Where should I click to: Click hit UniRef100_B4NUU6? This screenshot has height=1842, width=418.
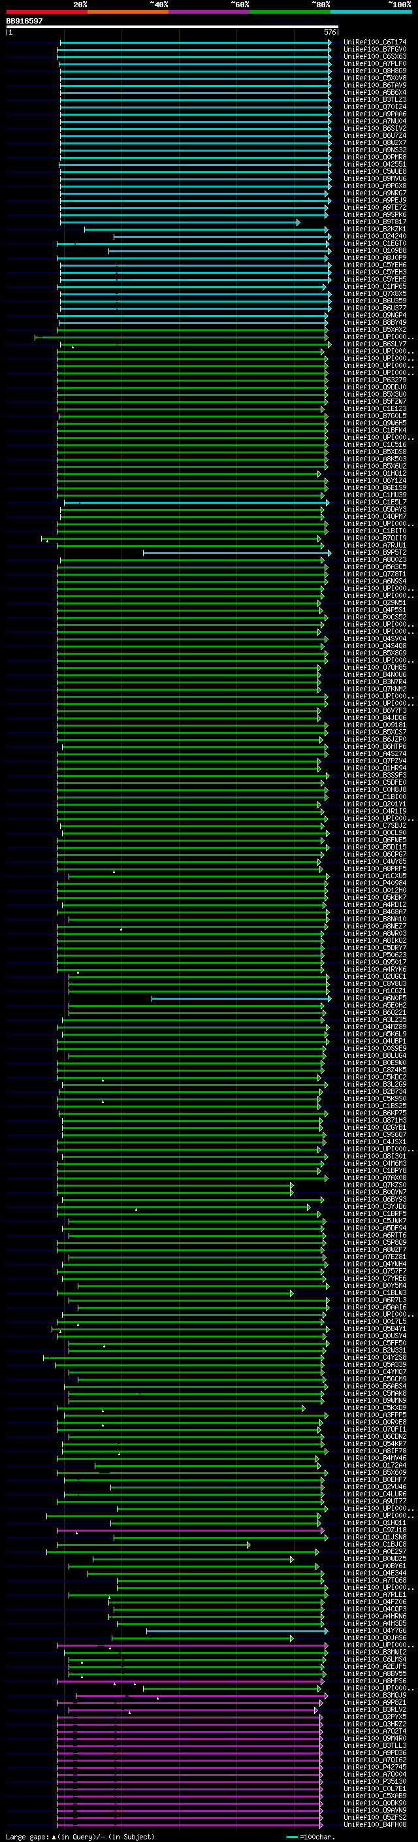375,674
